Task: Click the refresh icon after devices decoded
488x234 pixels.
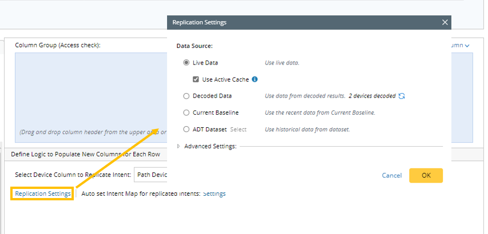Action: (x=402, y=96)
